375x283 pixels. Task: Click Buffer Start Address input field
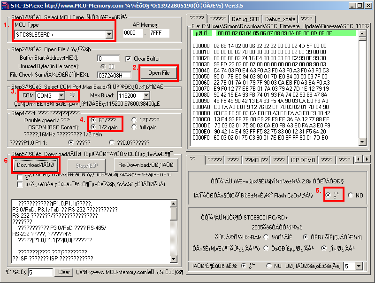[108, 58]
